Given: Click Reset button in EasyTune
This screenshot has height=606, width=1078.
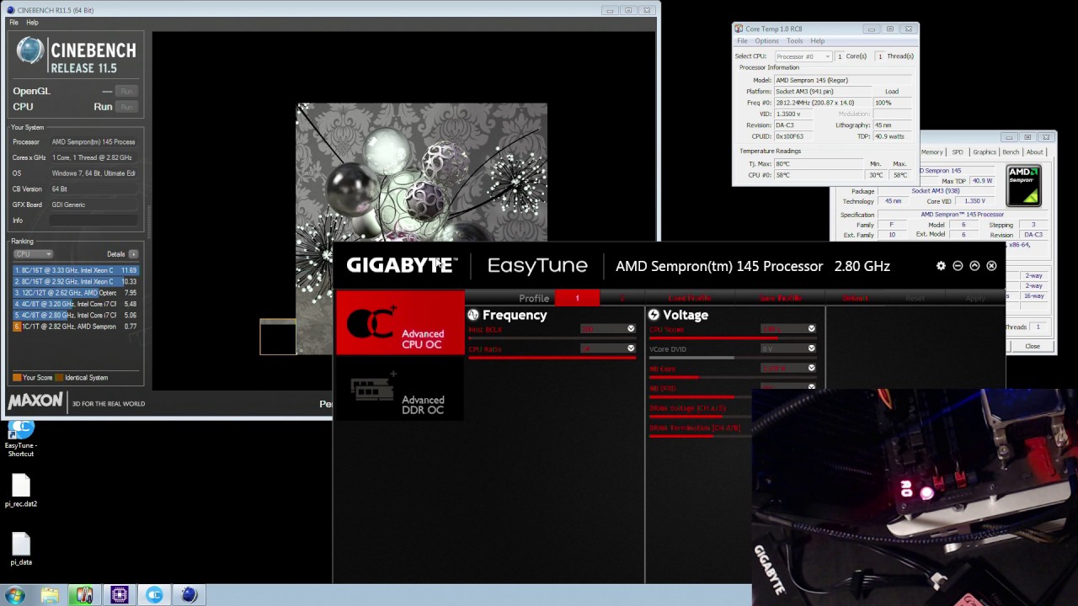Looking at the screenshot, I should coord(915,298).
